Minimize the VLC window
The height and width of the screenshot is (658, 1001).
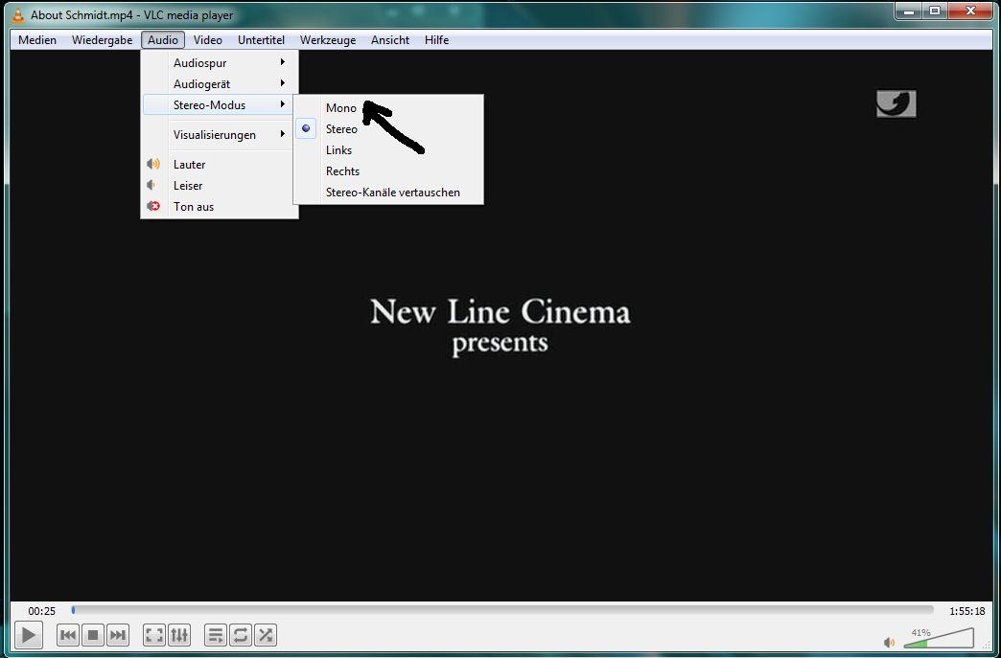click(910, 11)
